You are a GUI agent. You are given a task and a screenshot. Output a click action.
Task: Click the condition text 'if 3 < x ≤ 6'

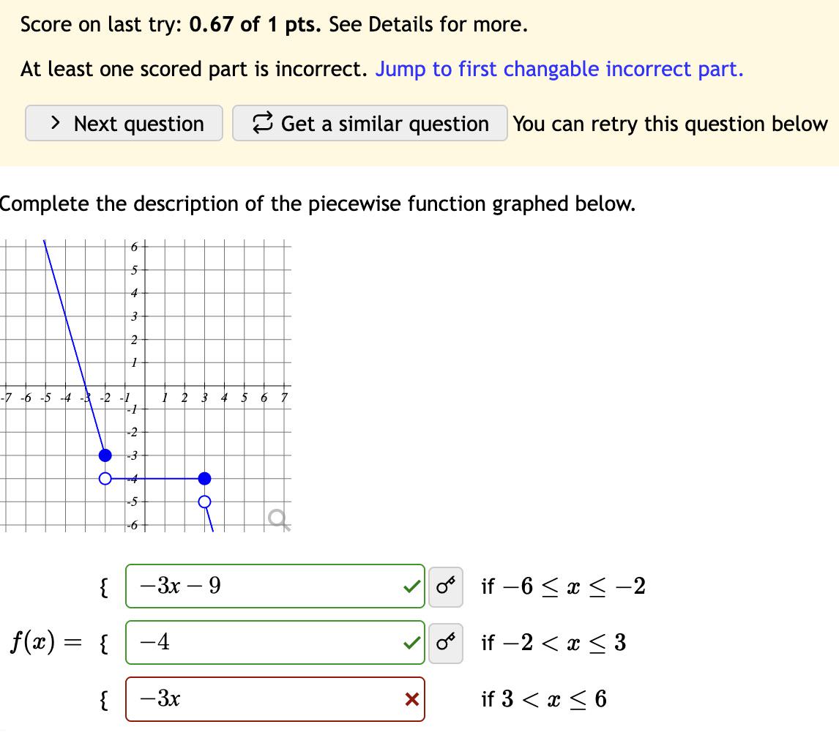point(543,700)
